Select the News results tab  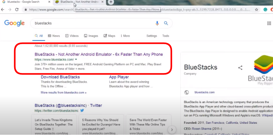54,36
